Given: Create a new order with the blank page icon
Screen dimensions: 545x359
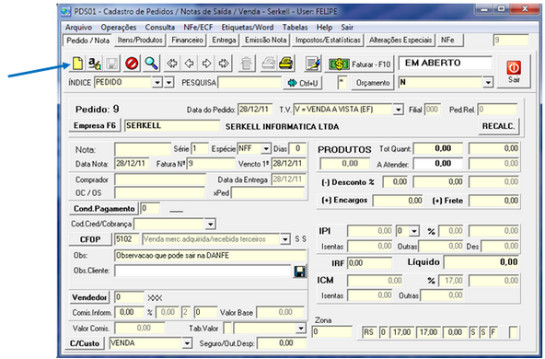Looking at the screenshot, I should [77, 64].
